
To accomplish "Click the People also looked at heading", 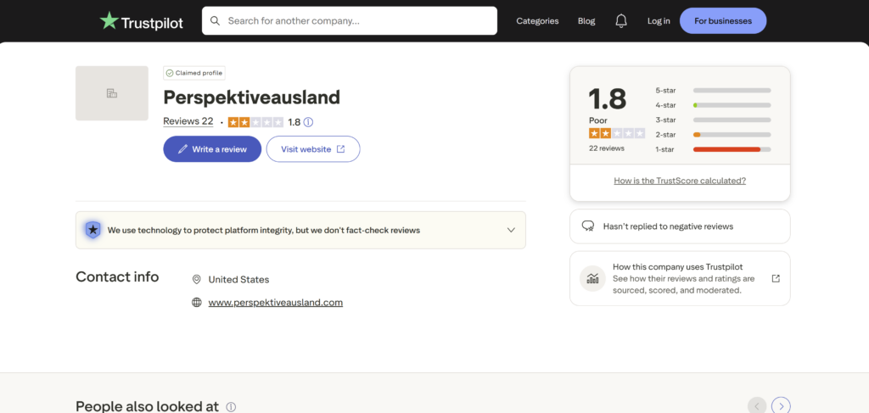I will coord(148,406).
